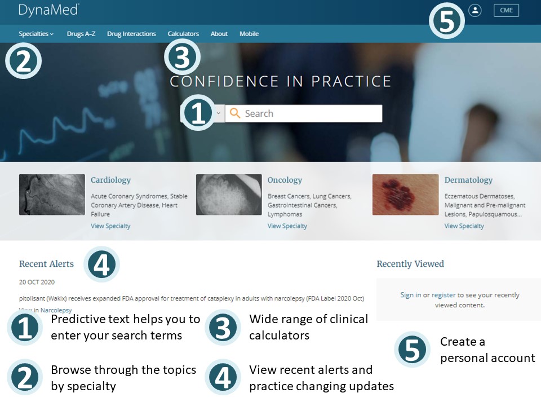Click the Sign in link
This screenshot has height=406, width=541.
point(411,294)
